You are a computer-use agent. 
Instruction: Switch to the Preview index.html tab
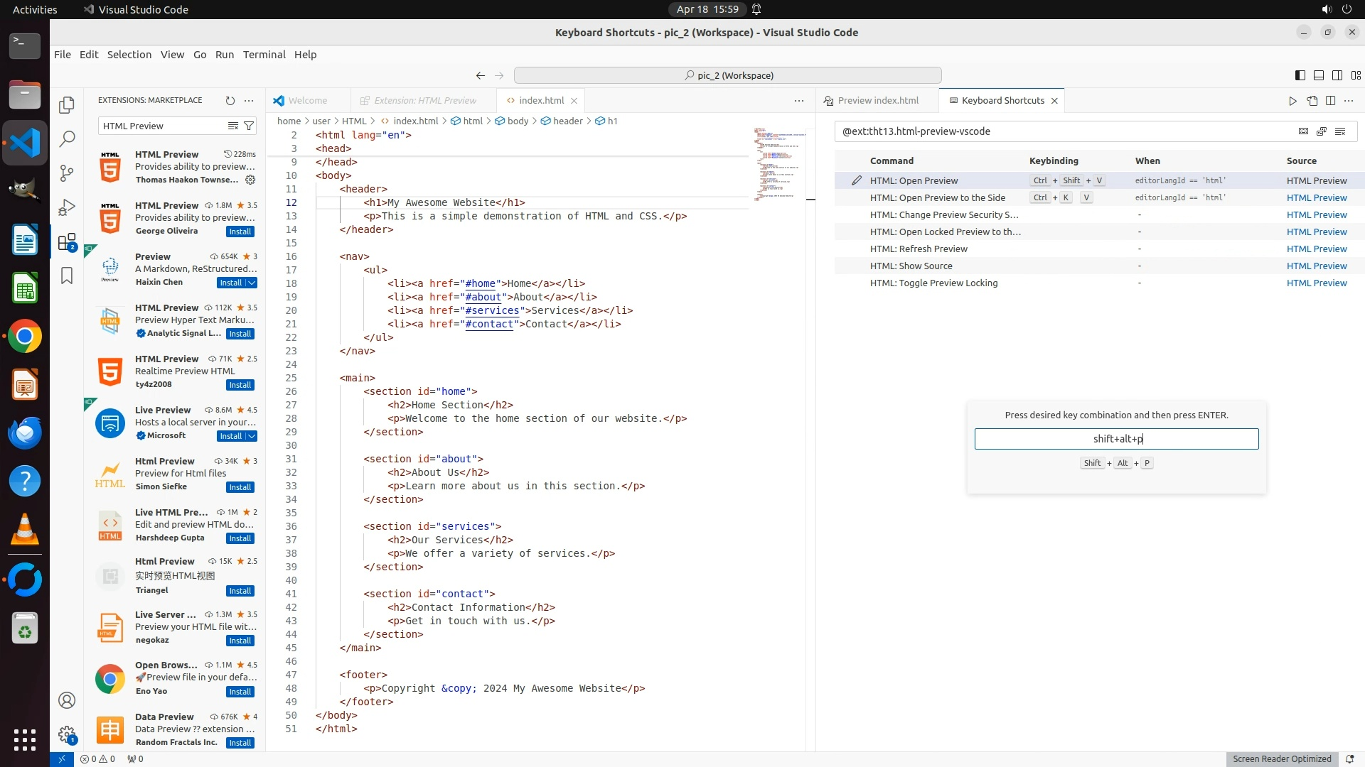coord(877,101)
